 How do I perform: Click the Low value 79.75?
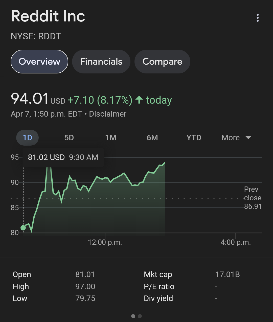[x=85, y=298]
